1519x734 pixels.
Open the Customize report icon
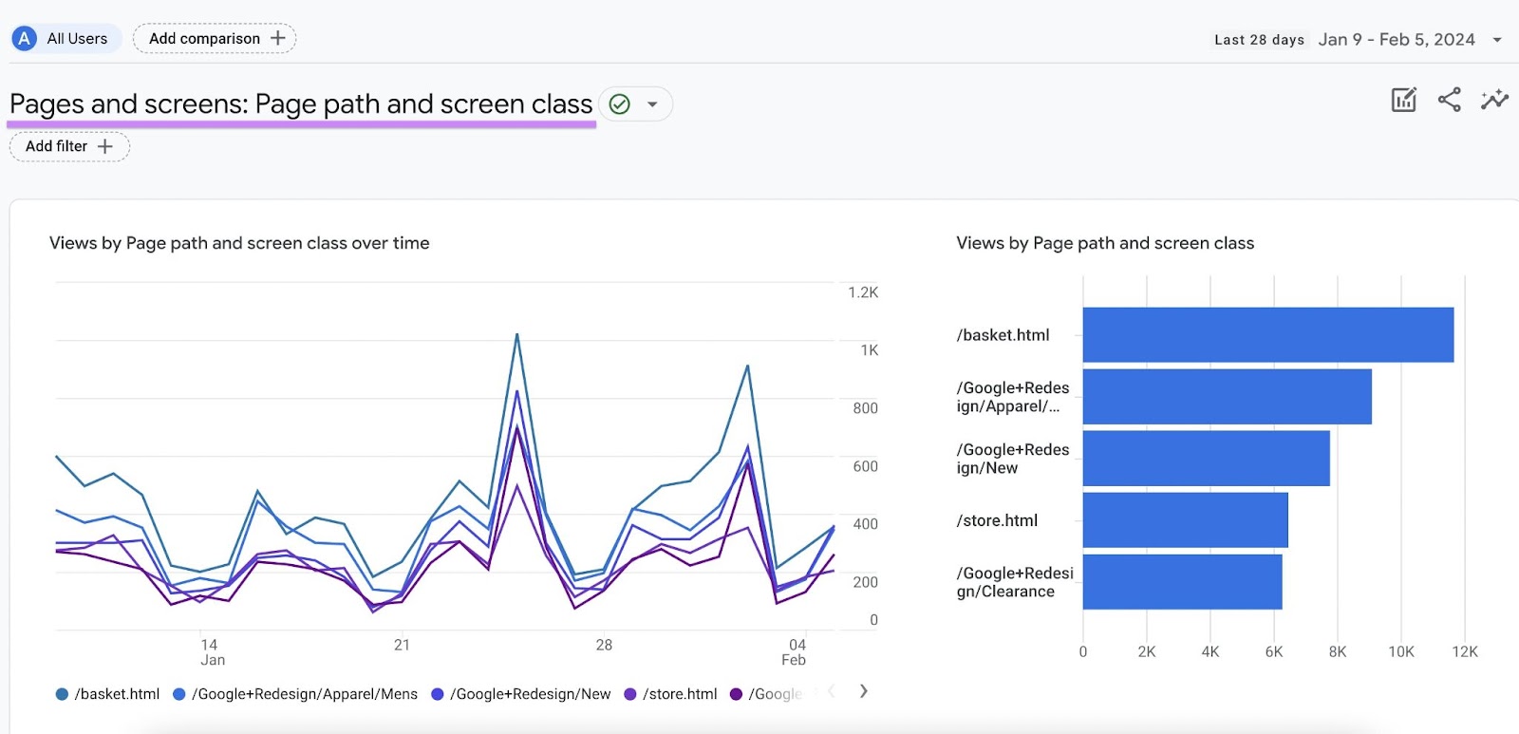[1403, 100]
